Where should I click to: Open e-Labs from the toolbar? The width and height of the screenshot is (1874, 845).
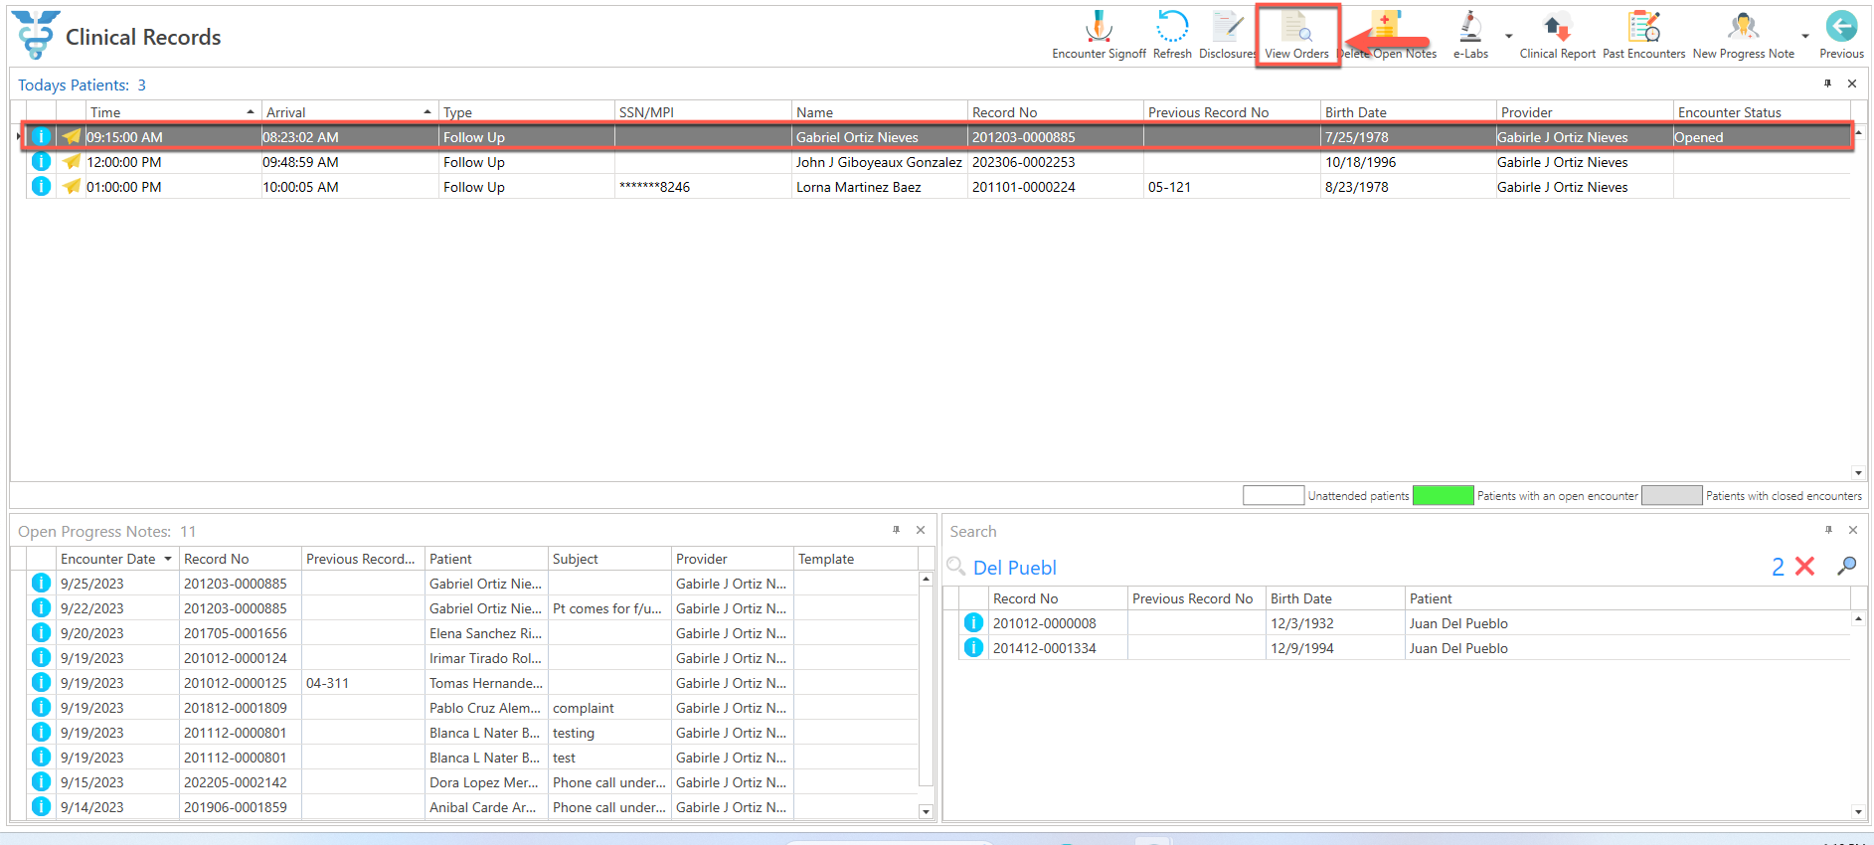1470,35
